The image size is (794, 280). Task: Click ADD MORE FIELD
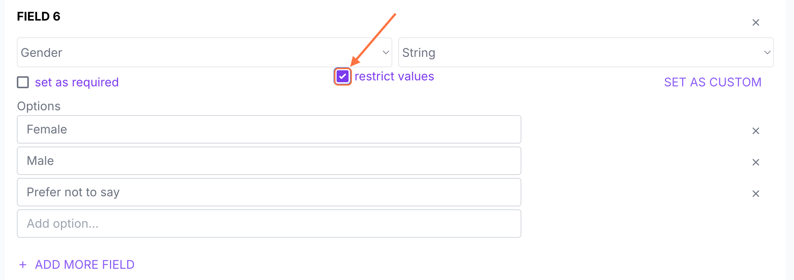[x=85, y=265]
